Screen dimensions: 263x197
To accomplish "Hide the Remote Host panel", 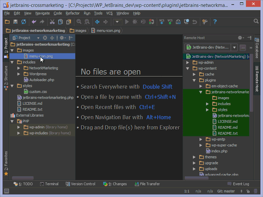I will (x=249, y=38).
